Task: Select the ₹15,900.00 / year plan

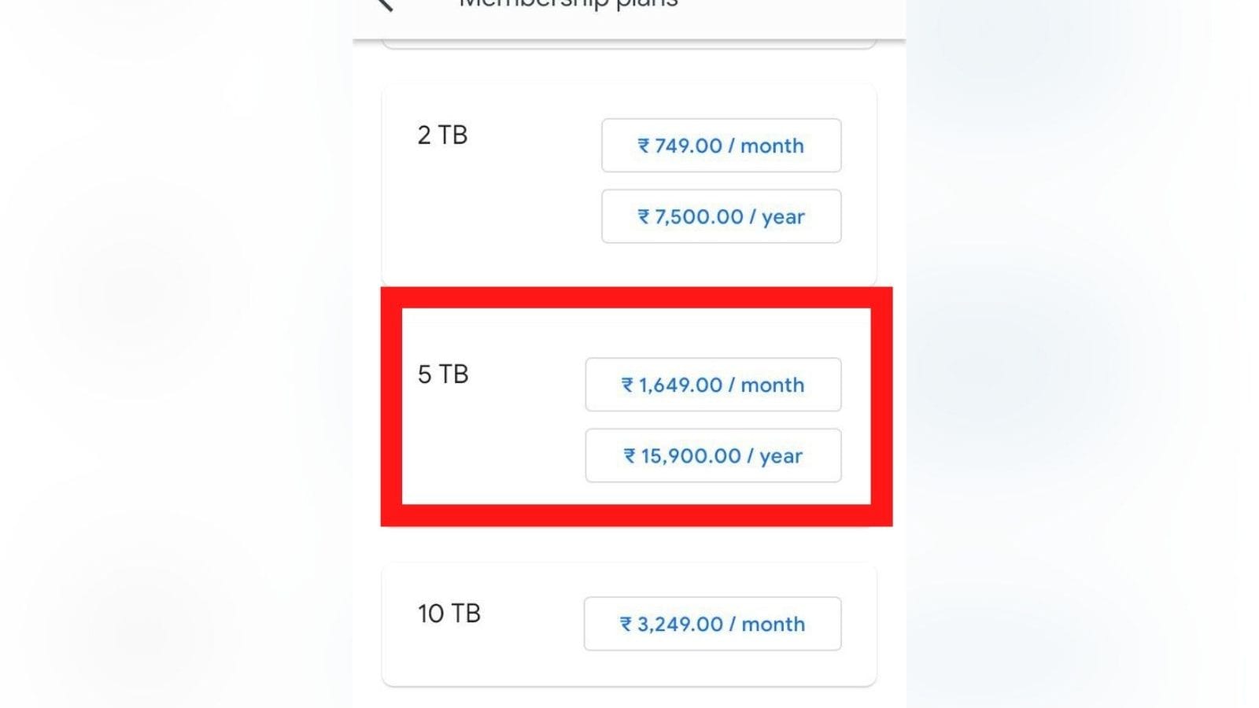Action: [x=713, y=455]
